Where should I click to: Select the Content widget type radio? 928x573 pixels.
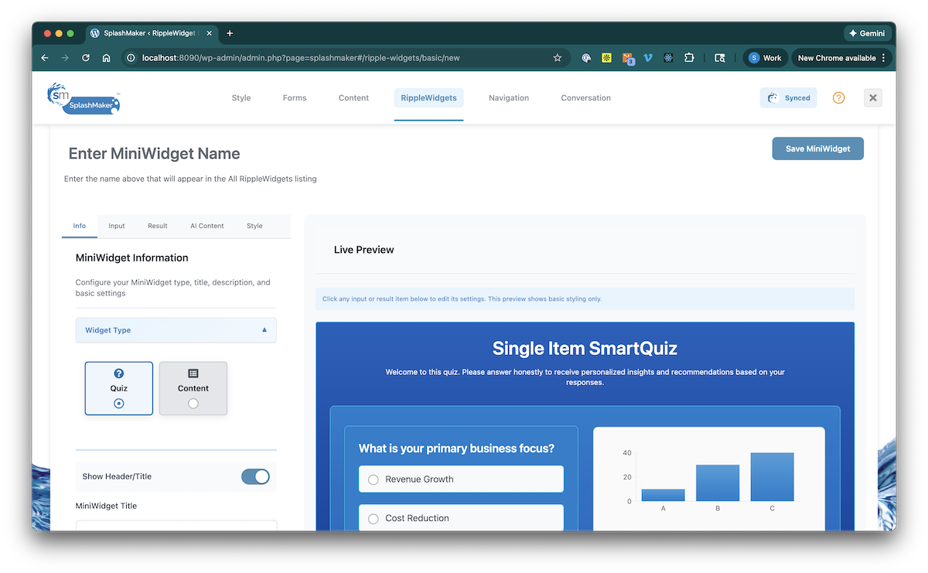[x=193, y=403]
